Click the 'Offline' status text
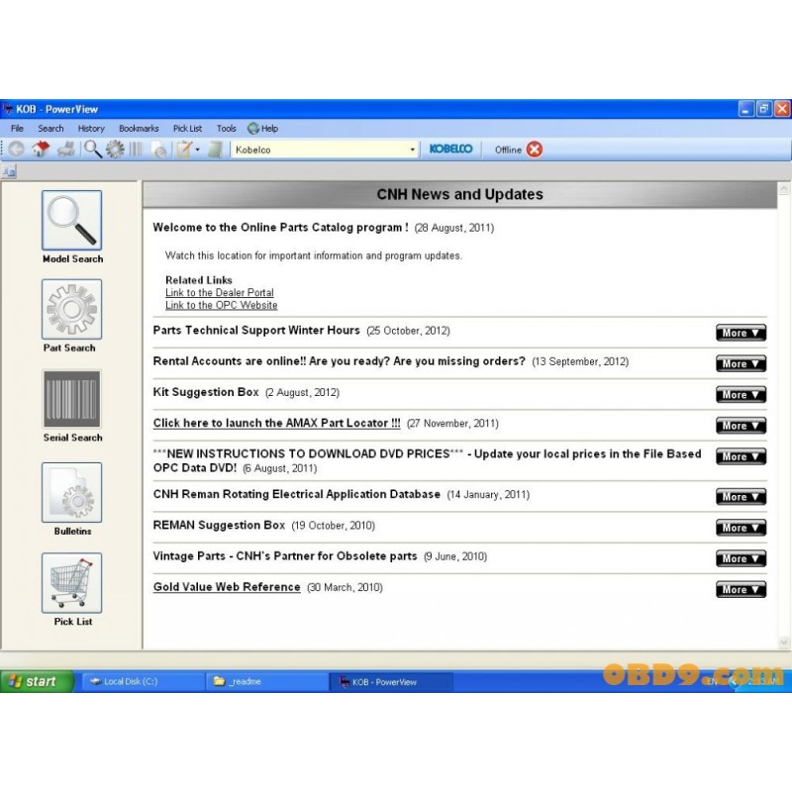 508,149
